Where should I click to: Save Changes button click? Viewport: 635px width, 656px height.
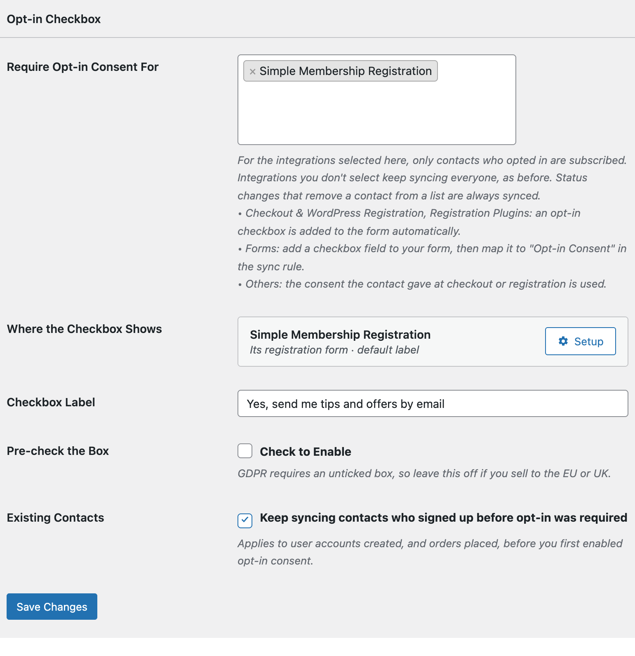52,607
